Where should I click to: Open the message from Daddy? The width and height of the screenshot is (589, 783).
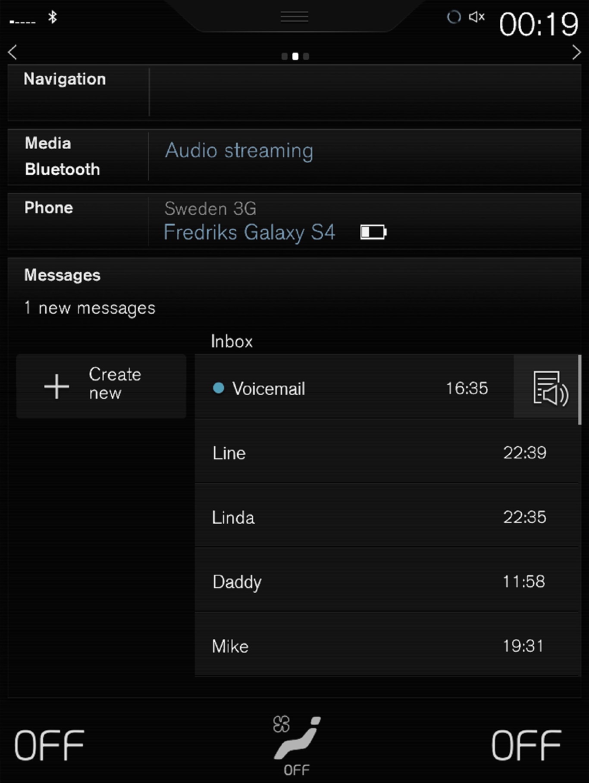point(379,582)
